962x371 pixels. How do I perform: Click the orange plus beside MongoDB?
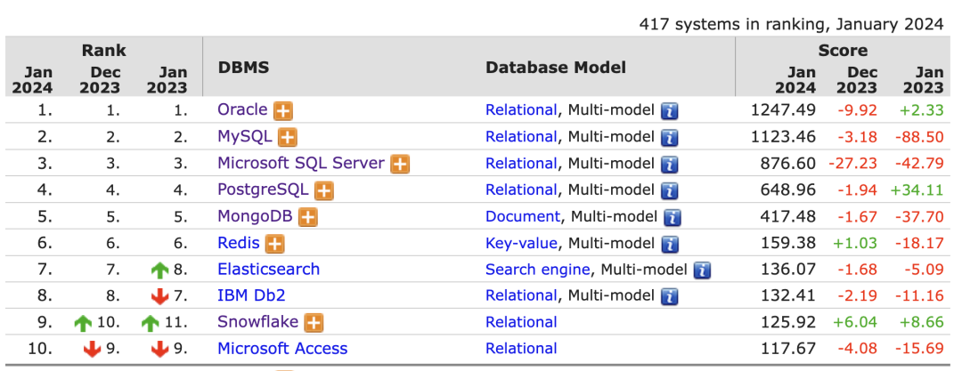308,217
